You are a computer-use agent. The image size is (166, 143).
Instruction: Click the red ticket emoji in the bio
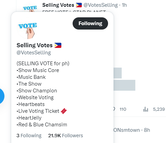click(64, 111)
